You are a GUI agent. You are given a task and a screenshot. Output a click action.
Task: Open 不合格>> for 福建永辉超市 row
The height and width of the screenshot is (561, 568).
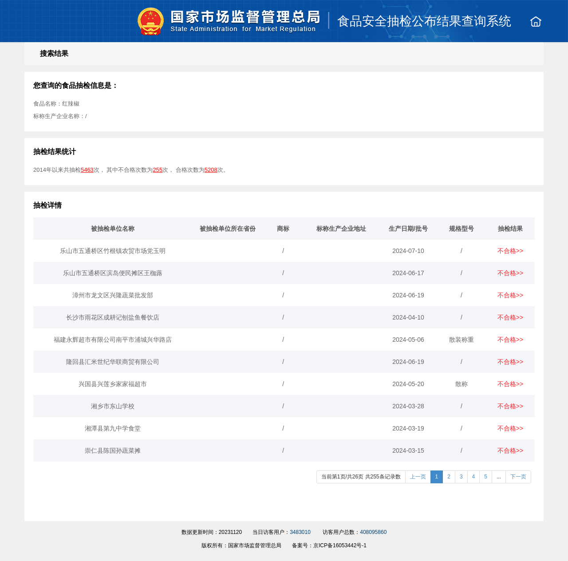510,340
